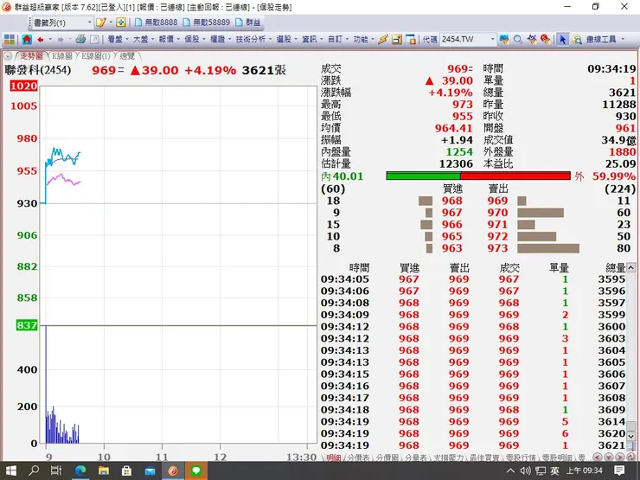Click the printer icon
Screen dimensions: 640x480
[80, 39]
